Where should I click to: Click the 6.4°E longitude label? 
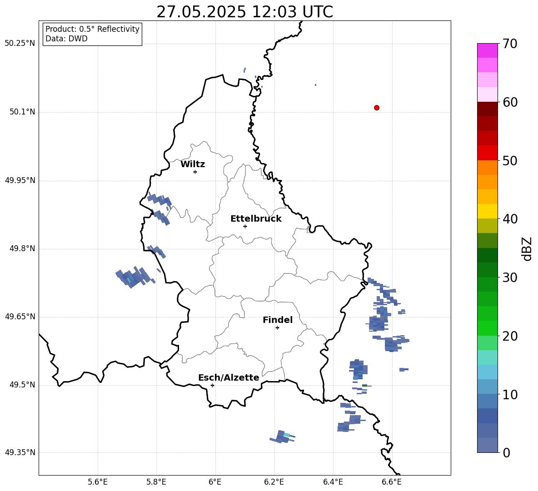tap(333, 482)
